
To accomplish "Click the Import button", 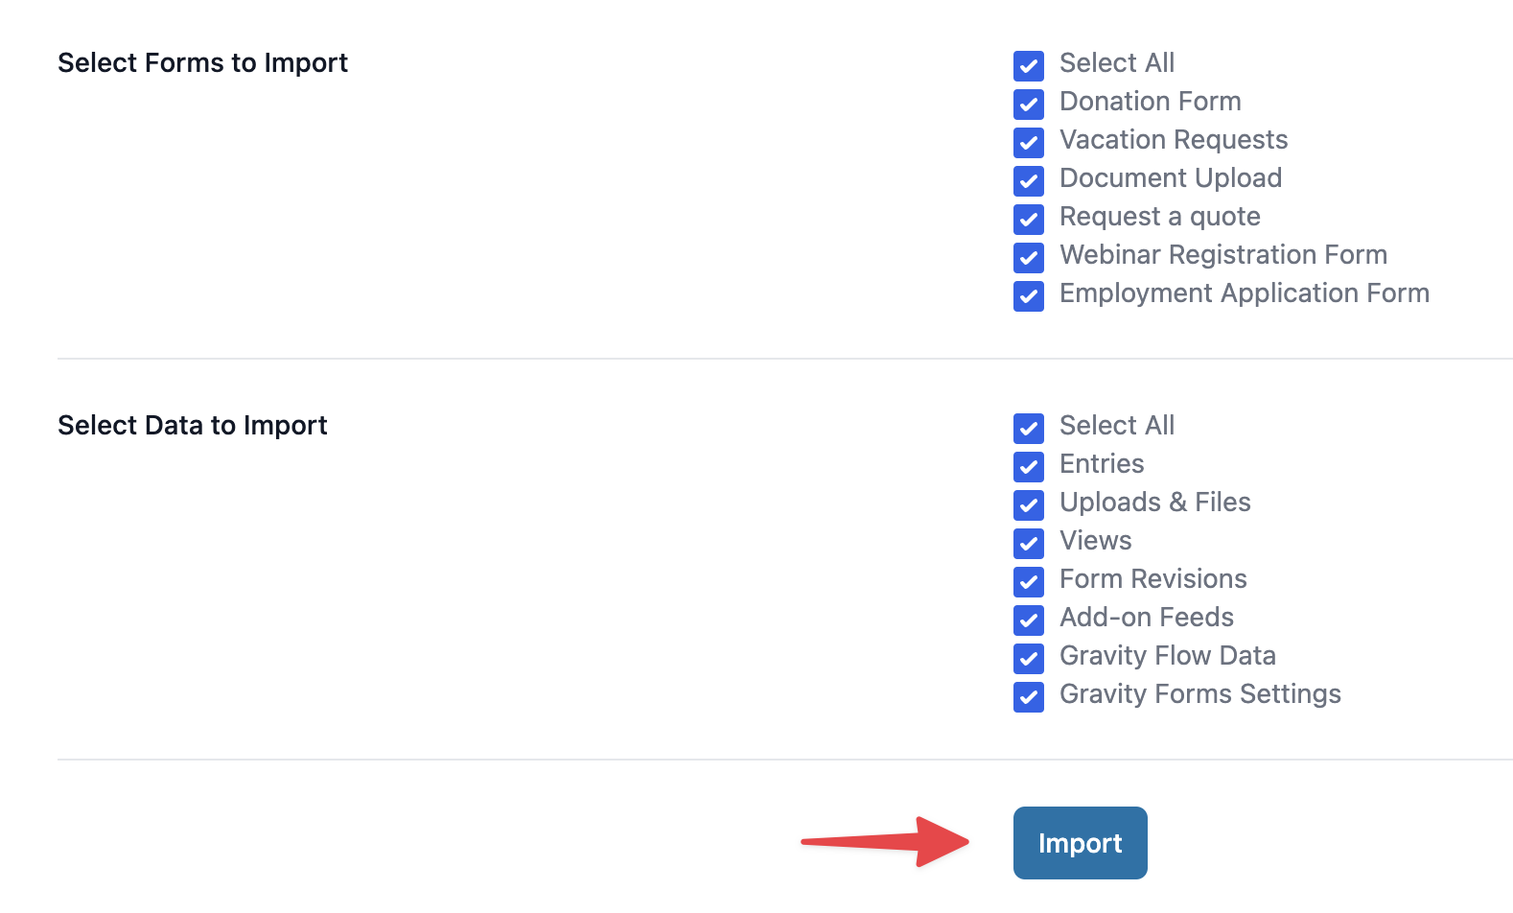I will coord(1080,843).
